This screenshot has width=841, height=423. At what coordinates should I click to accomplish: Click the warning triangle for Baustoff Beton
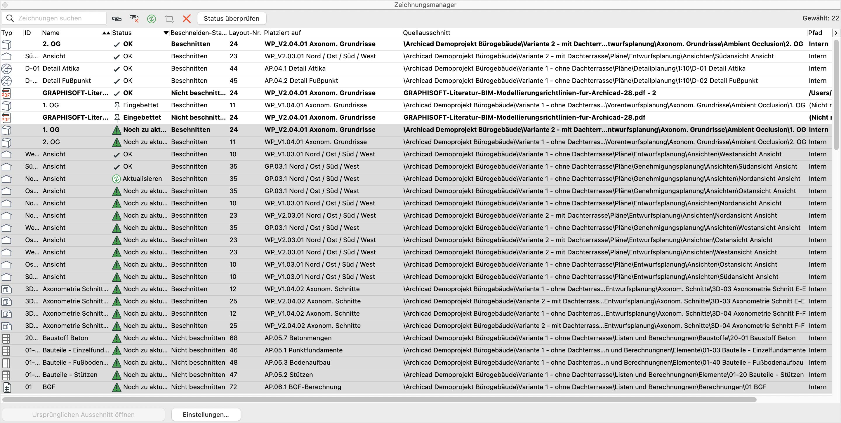coord(117,338)
